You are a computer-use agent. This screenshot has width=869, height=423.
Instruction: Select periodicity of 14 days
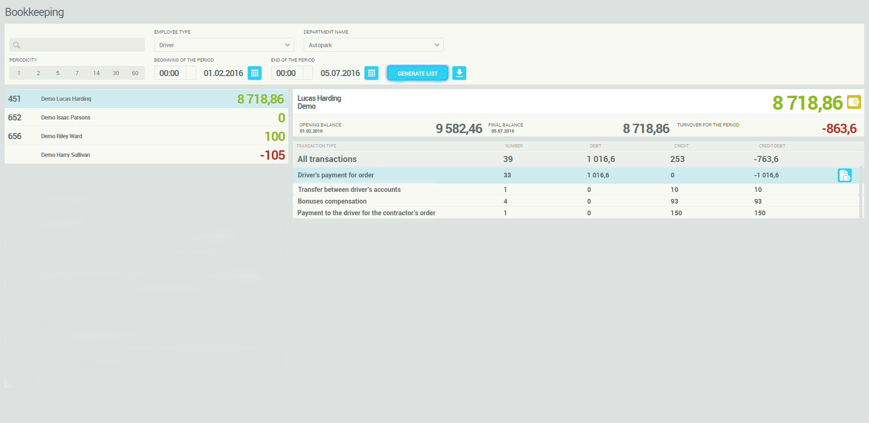96,73
